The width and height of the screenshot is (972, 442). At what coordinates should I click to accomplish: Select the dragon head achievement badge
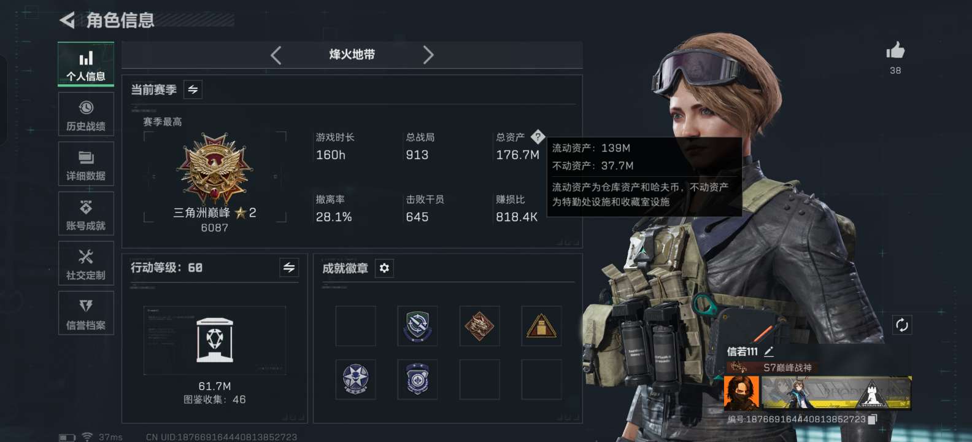[x=479, y=326]
